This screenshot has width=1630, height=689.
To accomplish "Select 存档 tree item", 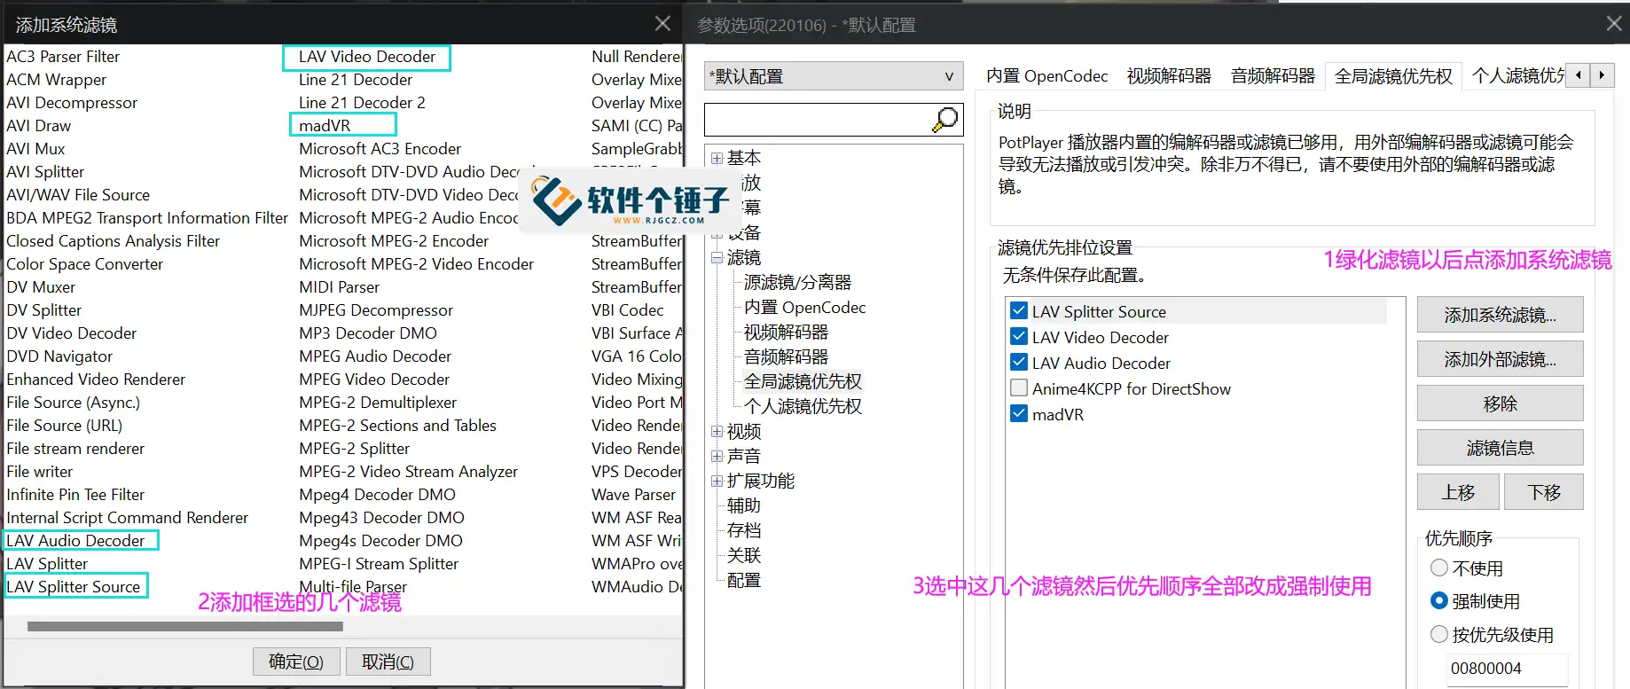I will click(743, 530).
